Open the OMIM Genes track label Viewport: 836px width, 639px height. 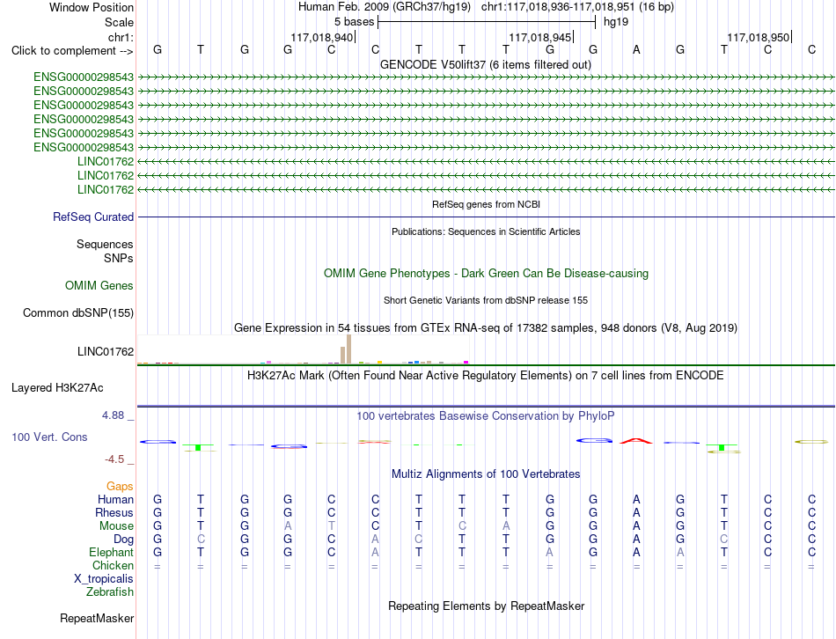click(x=99, y=285)
